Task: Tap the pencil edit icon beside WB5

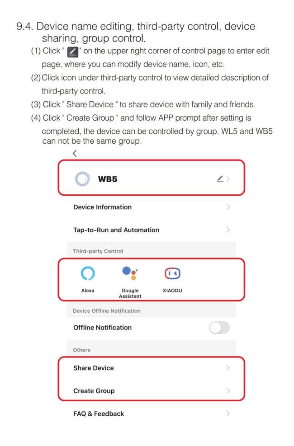Action: [220, 178]
